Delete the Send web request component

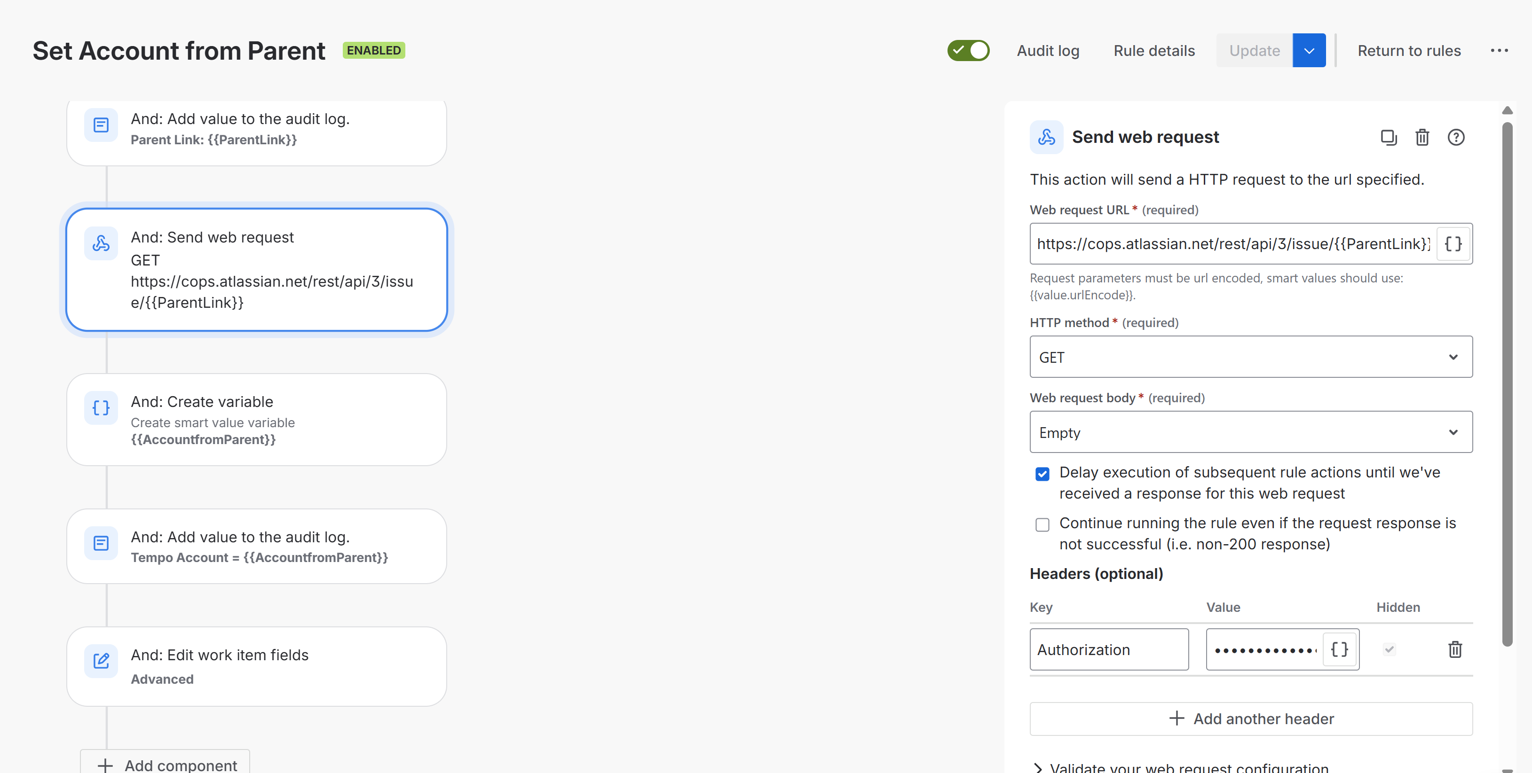[1422, 137]
